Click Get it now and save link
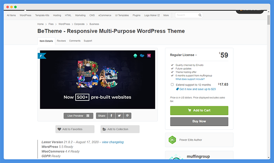 coord(198,89)
